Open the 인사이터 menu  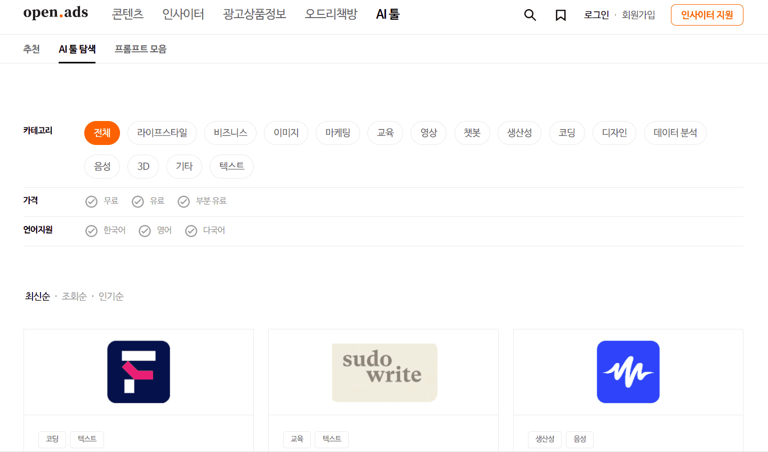pos(183,14)
